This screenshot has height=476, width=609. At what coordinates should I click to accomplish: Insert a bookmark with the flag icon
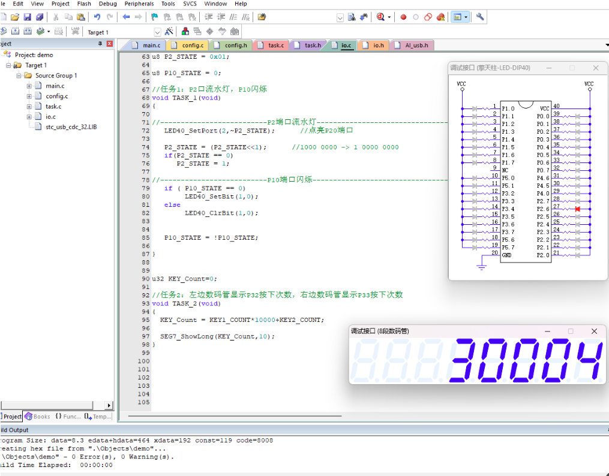click(x=155, y=17)
